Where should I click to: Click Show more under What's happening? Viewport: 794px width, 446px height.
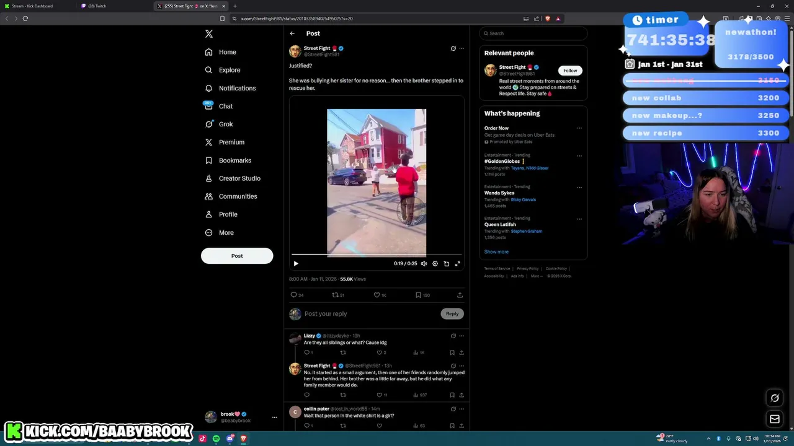496,251
